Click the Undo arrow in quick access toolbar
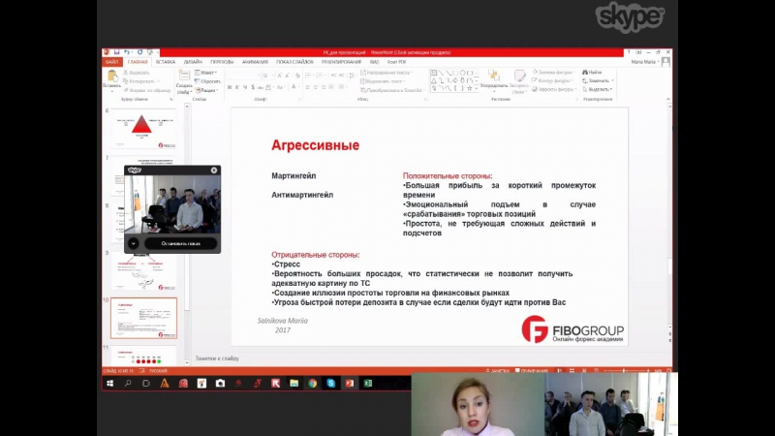This screenshot has width=775, height=436. click(x=127, y=52)
